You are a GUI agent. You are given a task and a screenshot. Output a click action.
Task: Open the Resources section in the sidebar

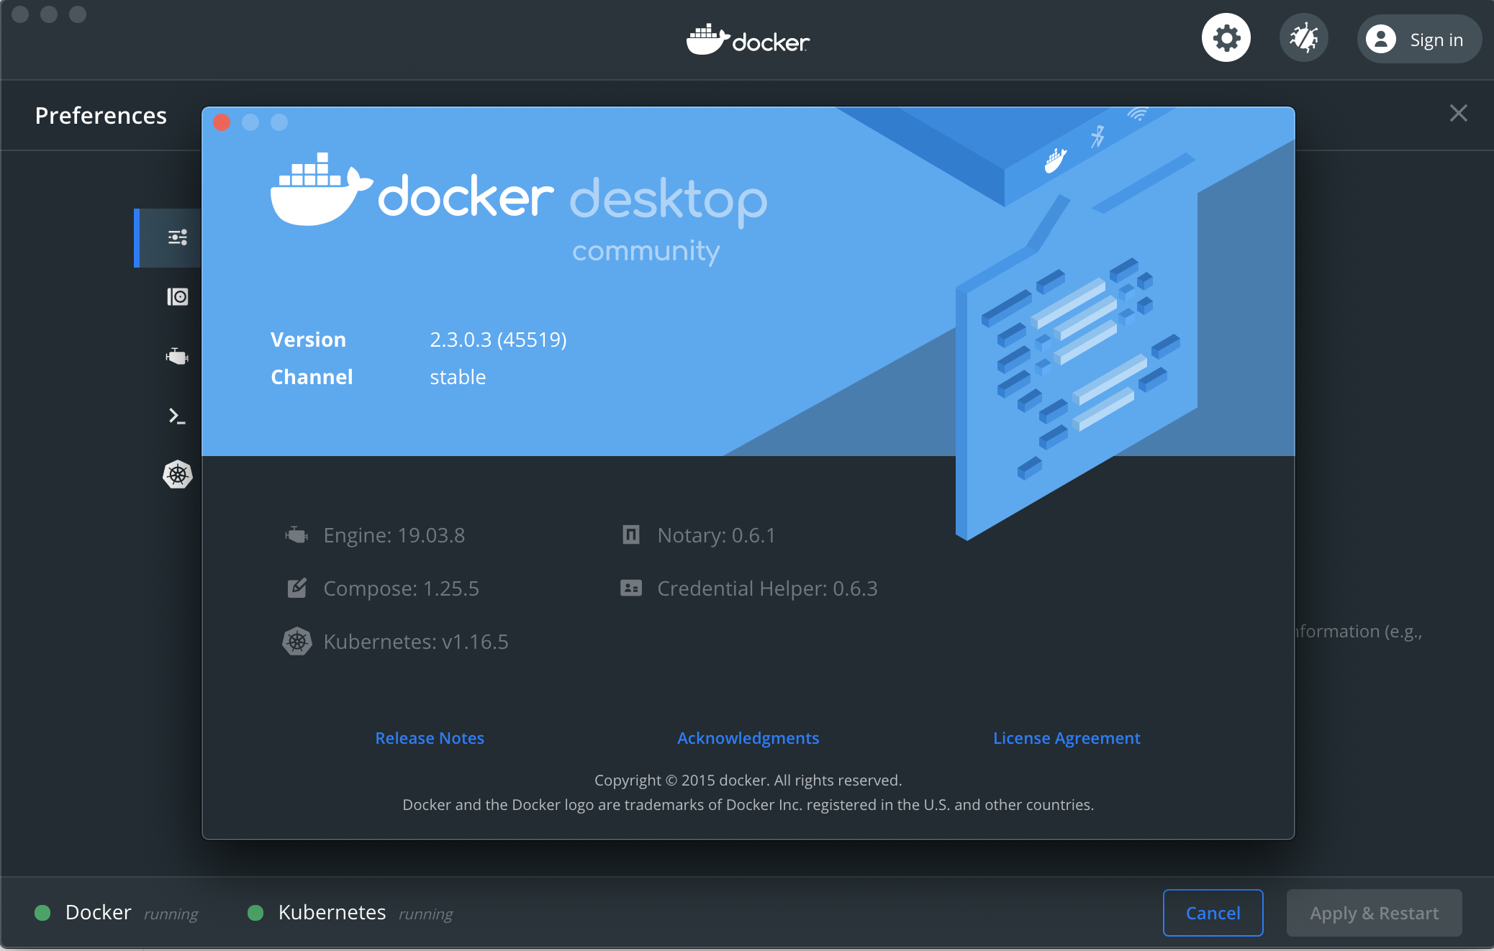[177, 296]
